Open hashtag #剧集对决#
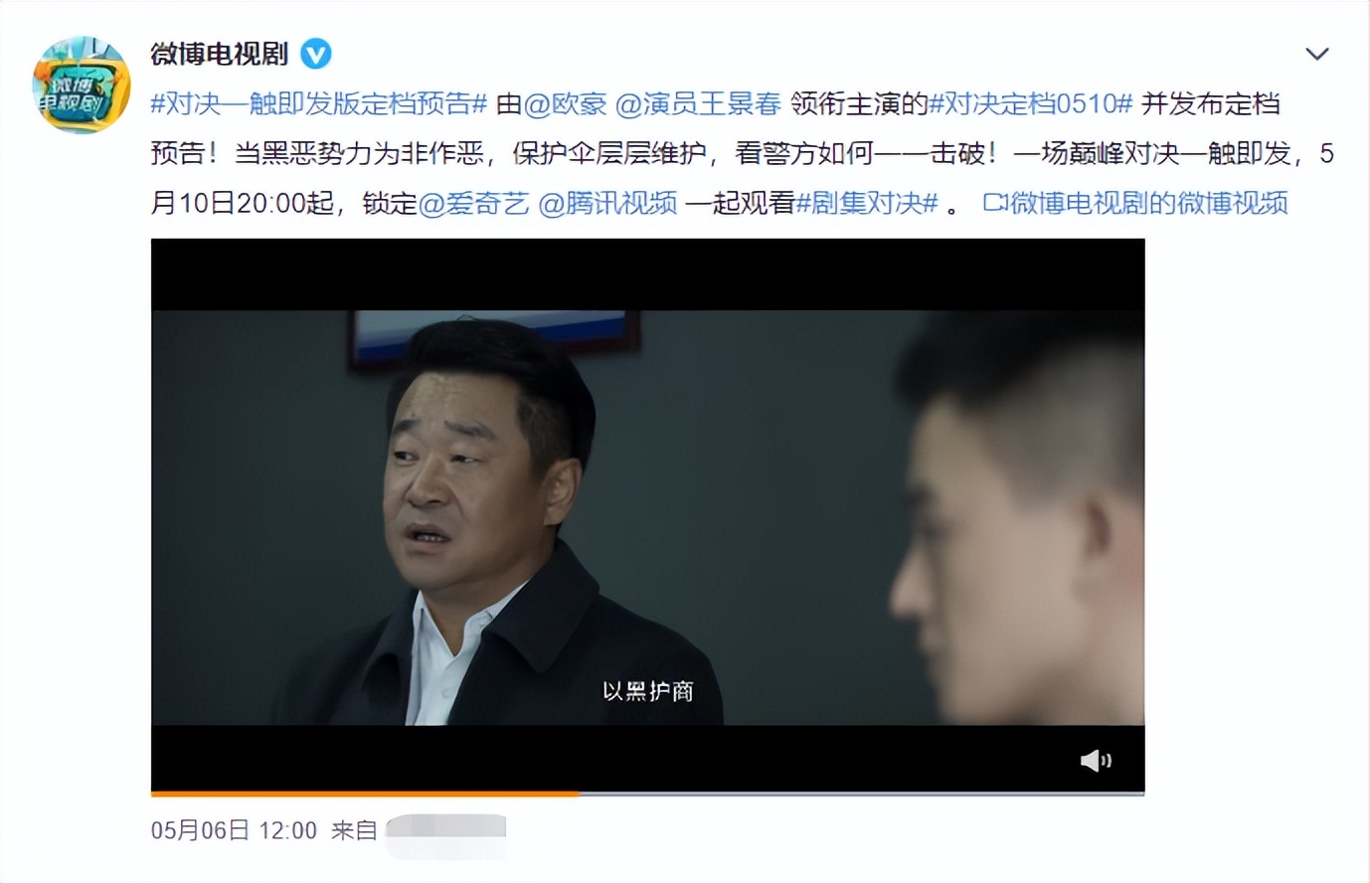Screen dimensions: 1370x883 click(867, 203)
